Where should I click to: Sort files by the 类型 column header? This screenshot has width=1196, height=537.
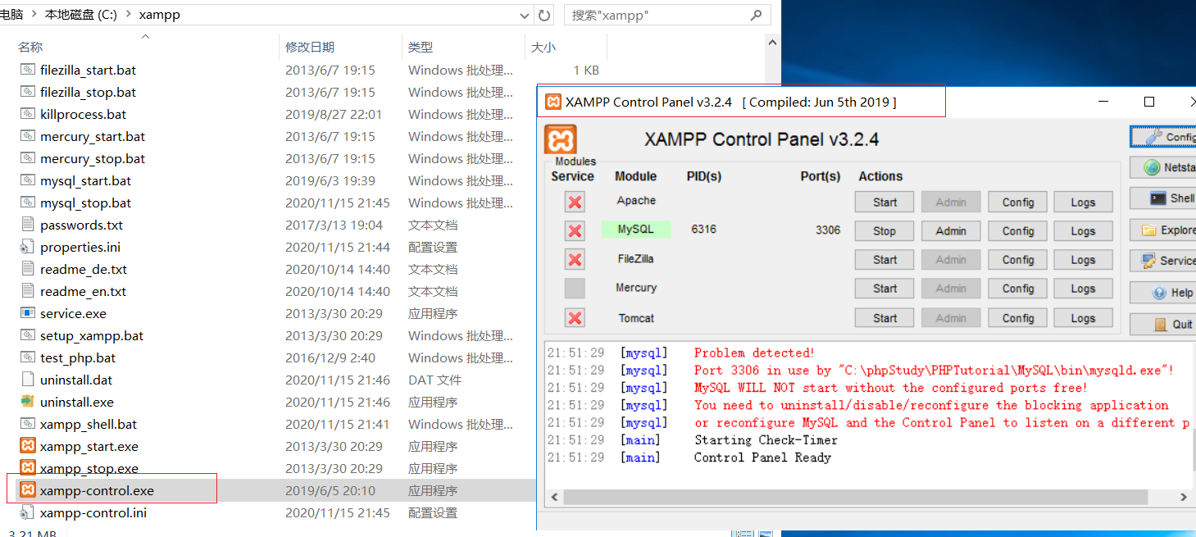pos(421,48)
